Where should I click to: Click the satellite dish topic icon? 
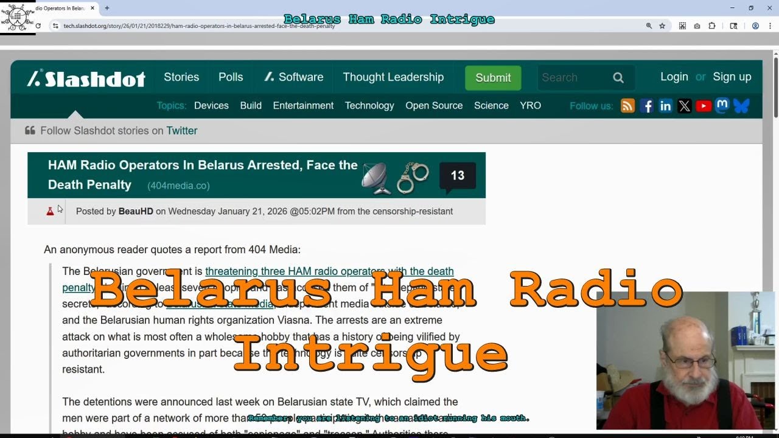376,178
